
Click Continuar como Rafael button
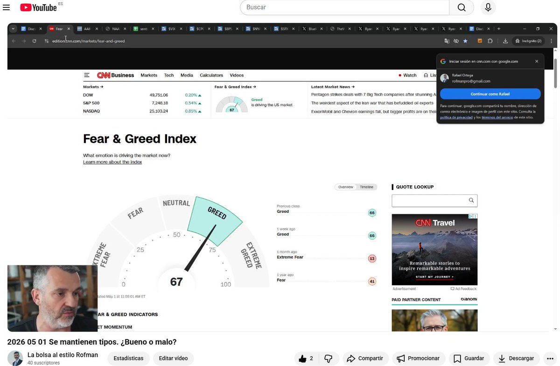tap(490, 94)
